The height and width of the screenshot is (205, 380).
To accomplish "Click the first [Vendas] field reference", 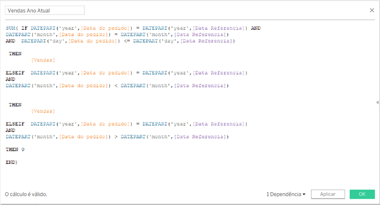I will (43, 60).
